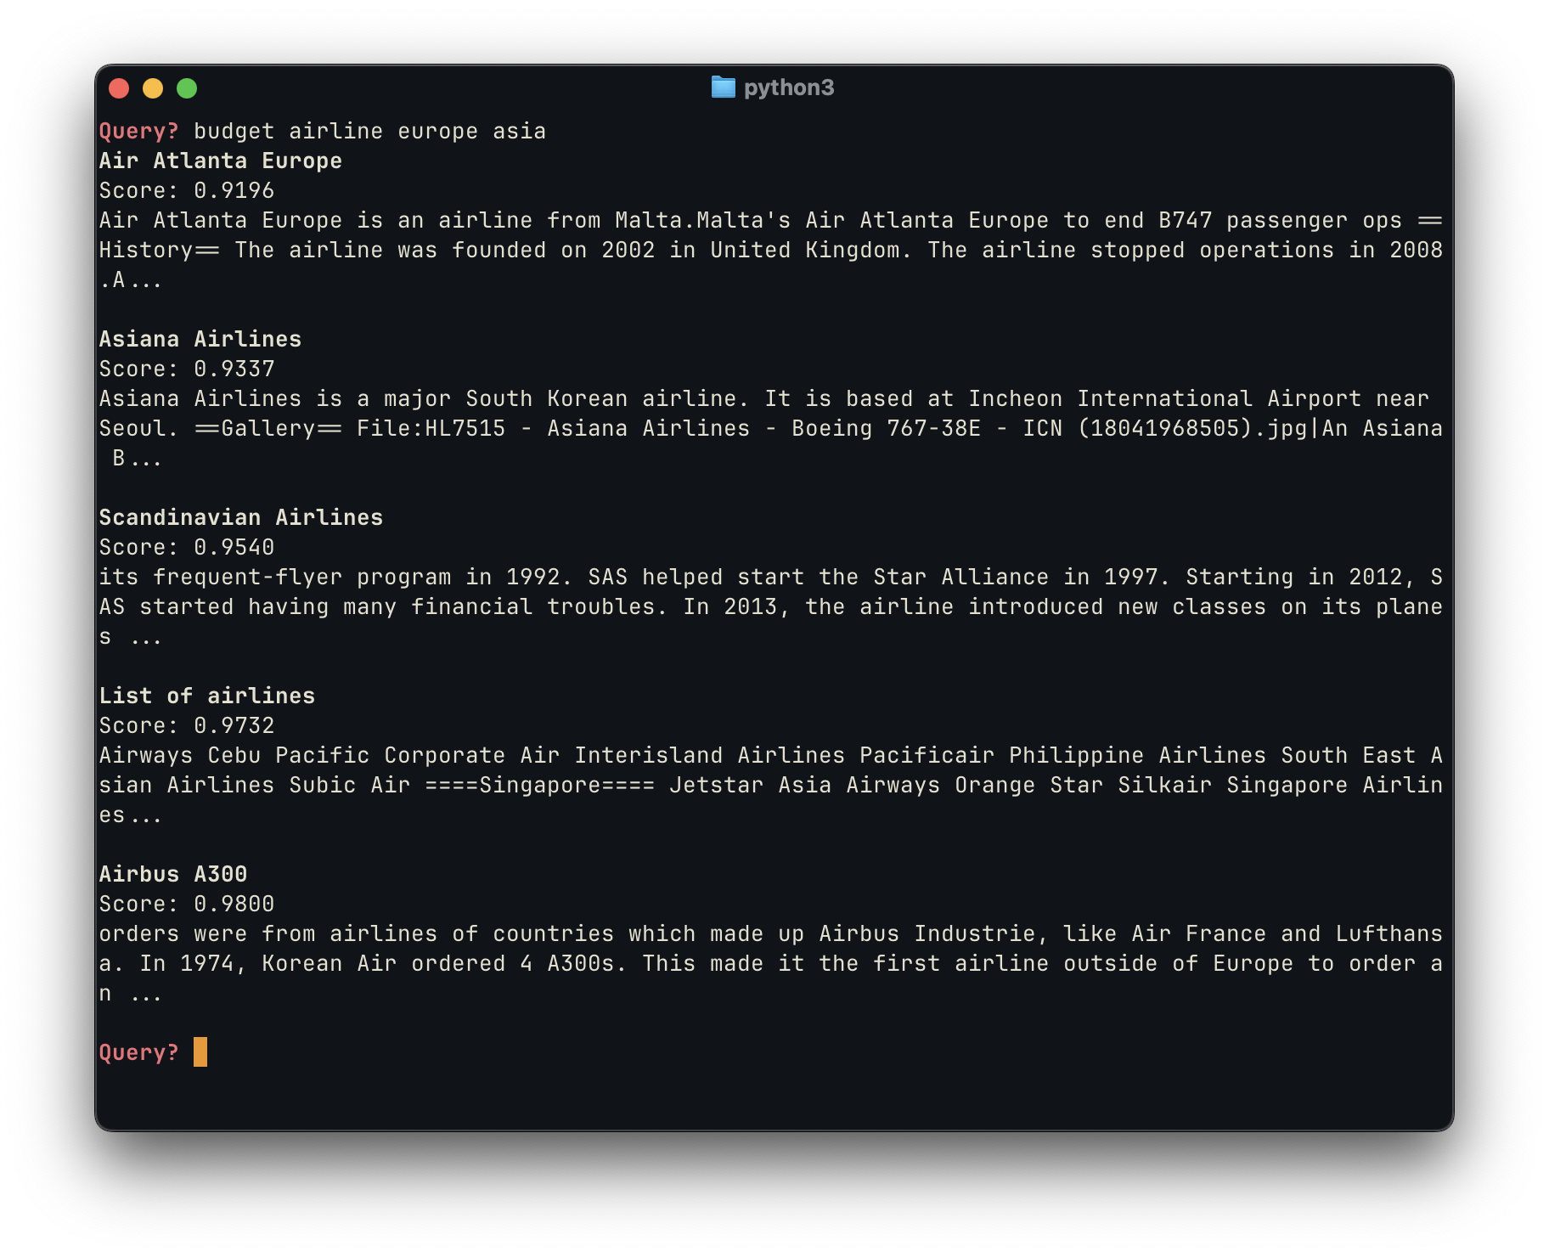This screenshot has width=1549, height=1257.
Task: Click the 'Score: 0.9800' line
Action: coord(186,904)
